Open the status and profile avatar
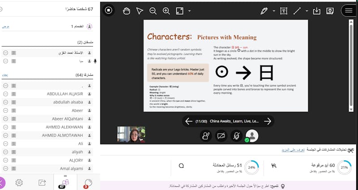The height and width of the screenshot is (190, 358). [252, 136]
